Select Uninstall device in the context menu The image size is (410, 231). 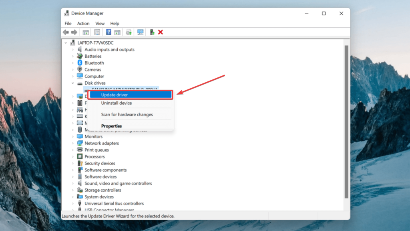[x=117, y=103]
